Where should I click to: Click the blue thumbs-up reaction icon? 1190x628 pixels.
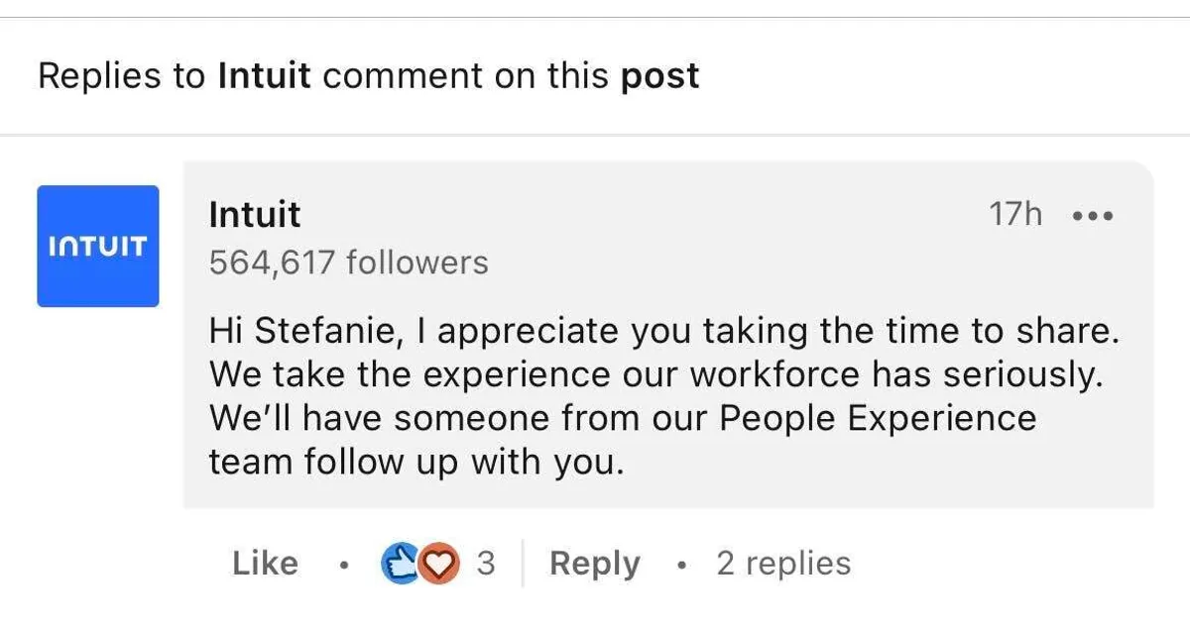click(399, 564)
